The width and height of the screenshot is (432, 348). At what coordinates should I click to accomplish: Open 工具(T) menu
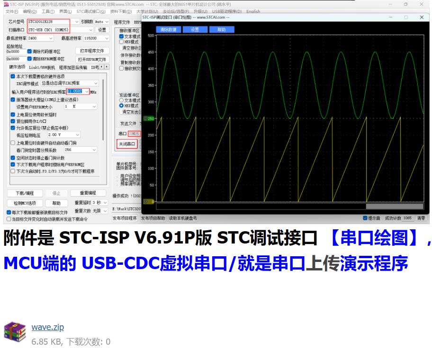pyautogui.click(x=48, y=11)
